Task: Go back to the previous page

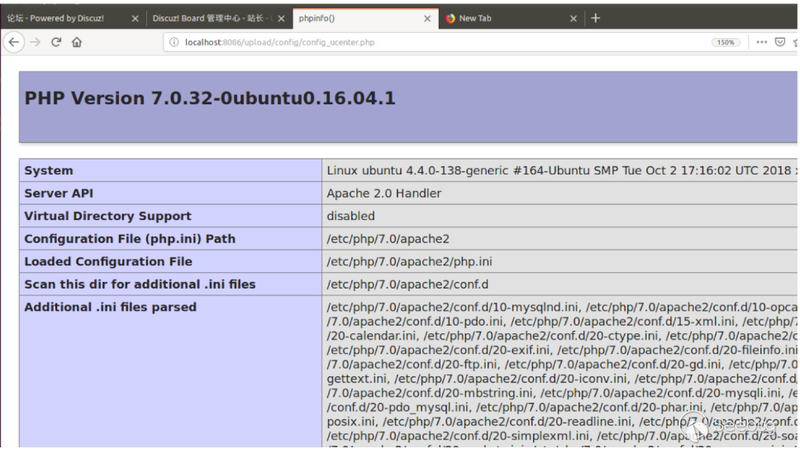Action: tap(14, 42)
